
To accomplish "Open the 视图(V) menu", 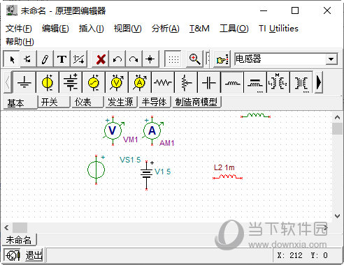I will tap(128, 29).
